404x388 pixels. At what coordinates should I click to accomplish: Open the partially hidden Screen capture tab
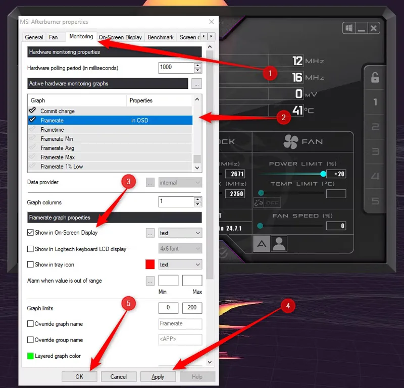point(189,37)
